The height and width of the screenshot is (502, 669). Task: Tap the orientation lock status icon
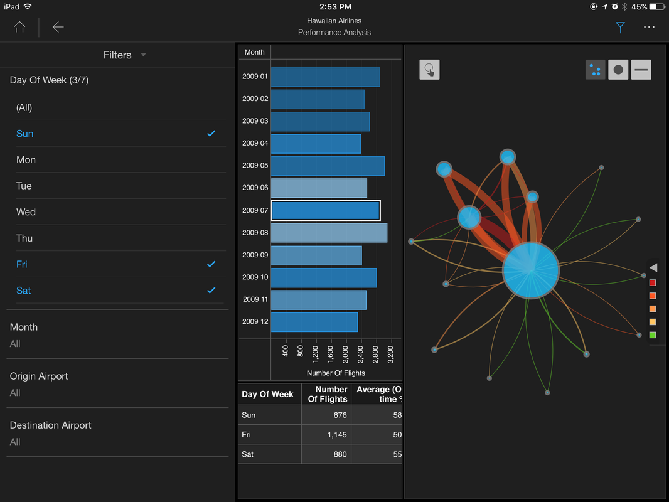coord(594,6)
